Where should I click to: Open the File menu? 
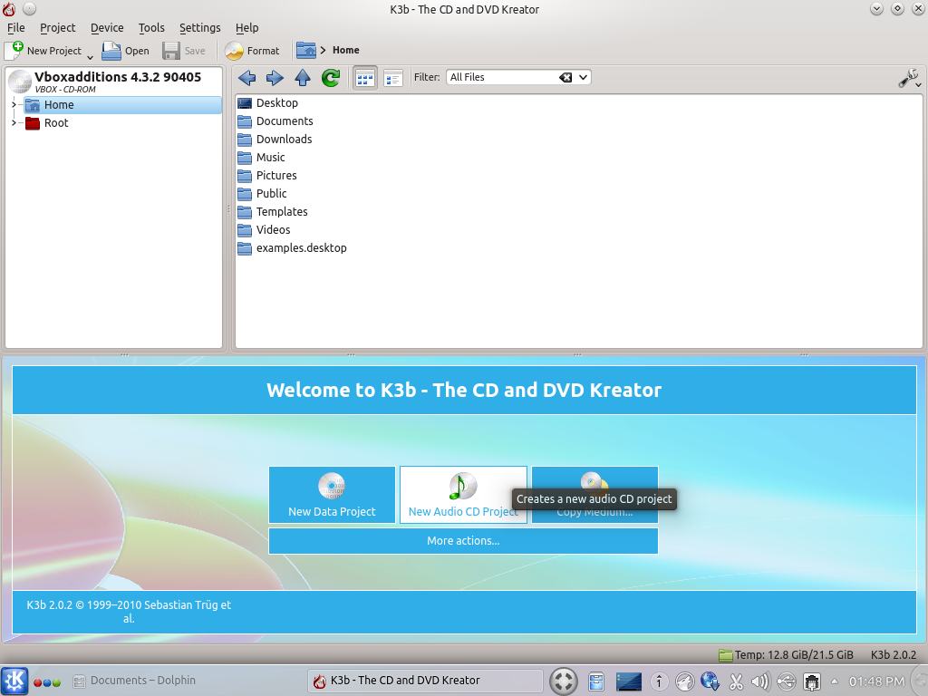click(16, 28)
